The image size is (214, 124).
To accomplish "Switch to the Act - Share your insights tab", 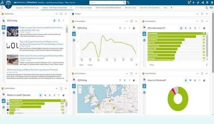I will click(x=84, y=8).
